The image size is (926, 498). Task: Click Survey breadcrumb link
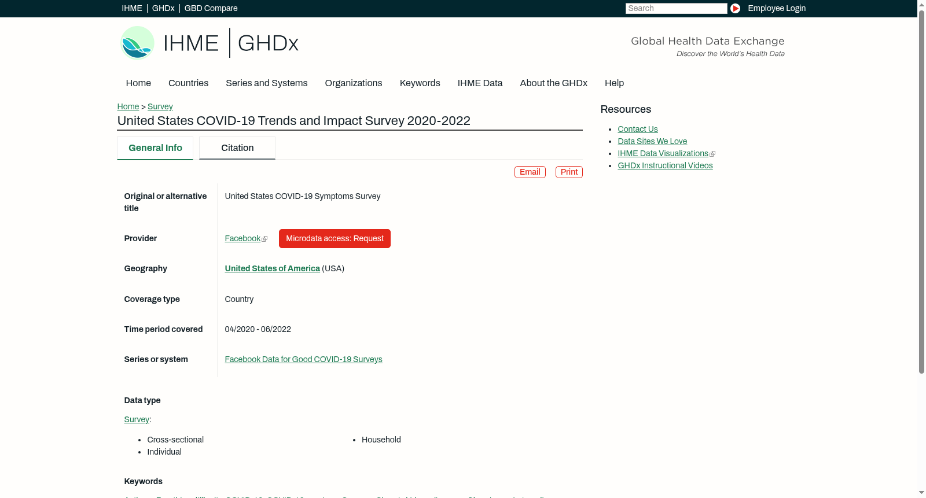point(160,106)
